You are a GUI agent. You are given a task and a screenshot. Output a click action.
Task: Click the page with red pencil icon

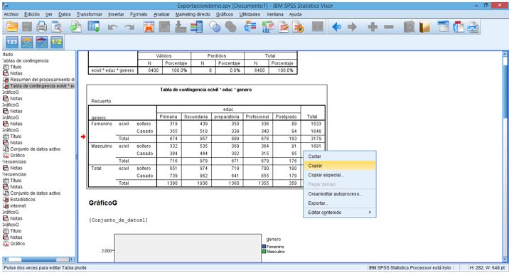(x=284, y=26)
